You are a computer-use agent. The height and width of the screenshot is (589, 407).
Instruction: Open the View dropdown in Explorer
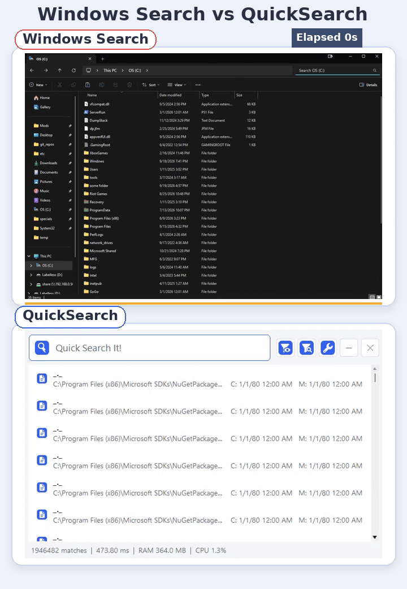176,85
